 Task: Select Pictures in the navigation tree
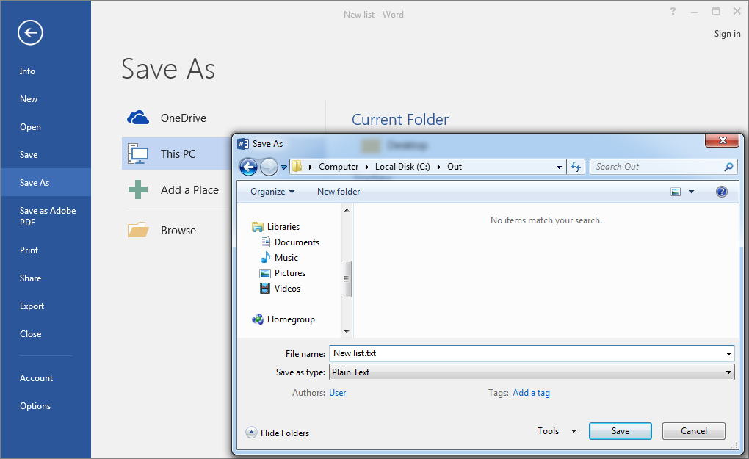tap(283, 272)
